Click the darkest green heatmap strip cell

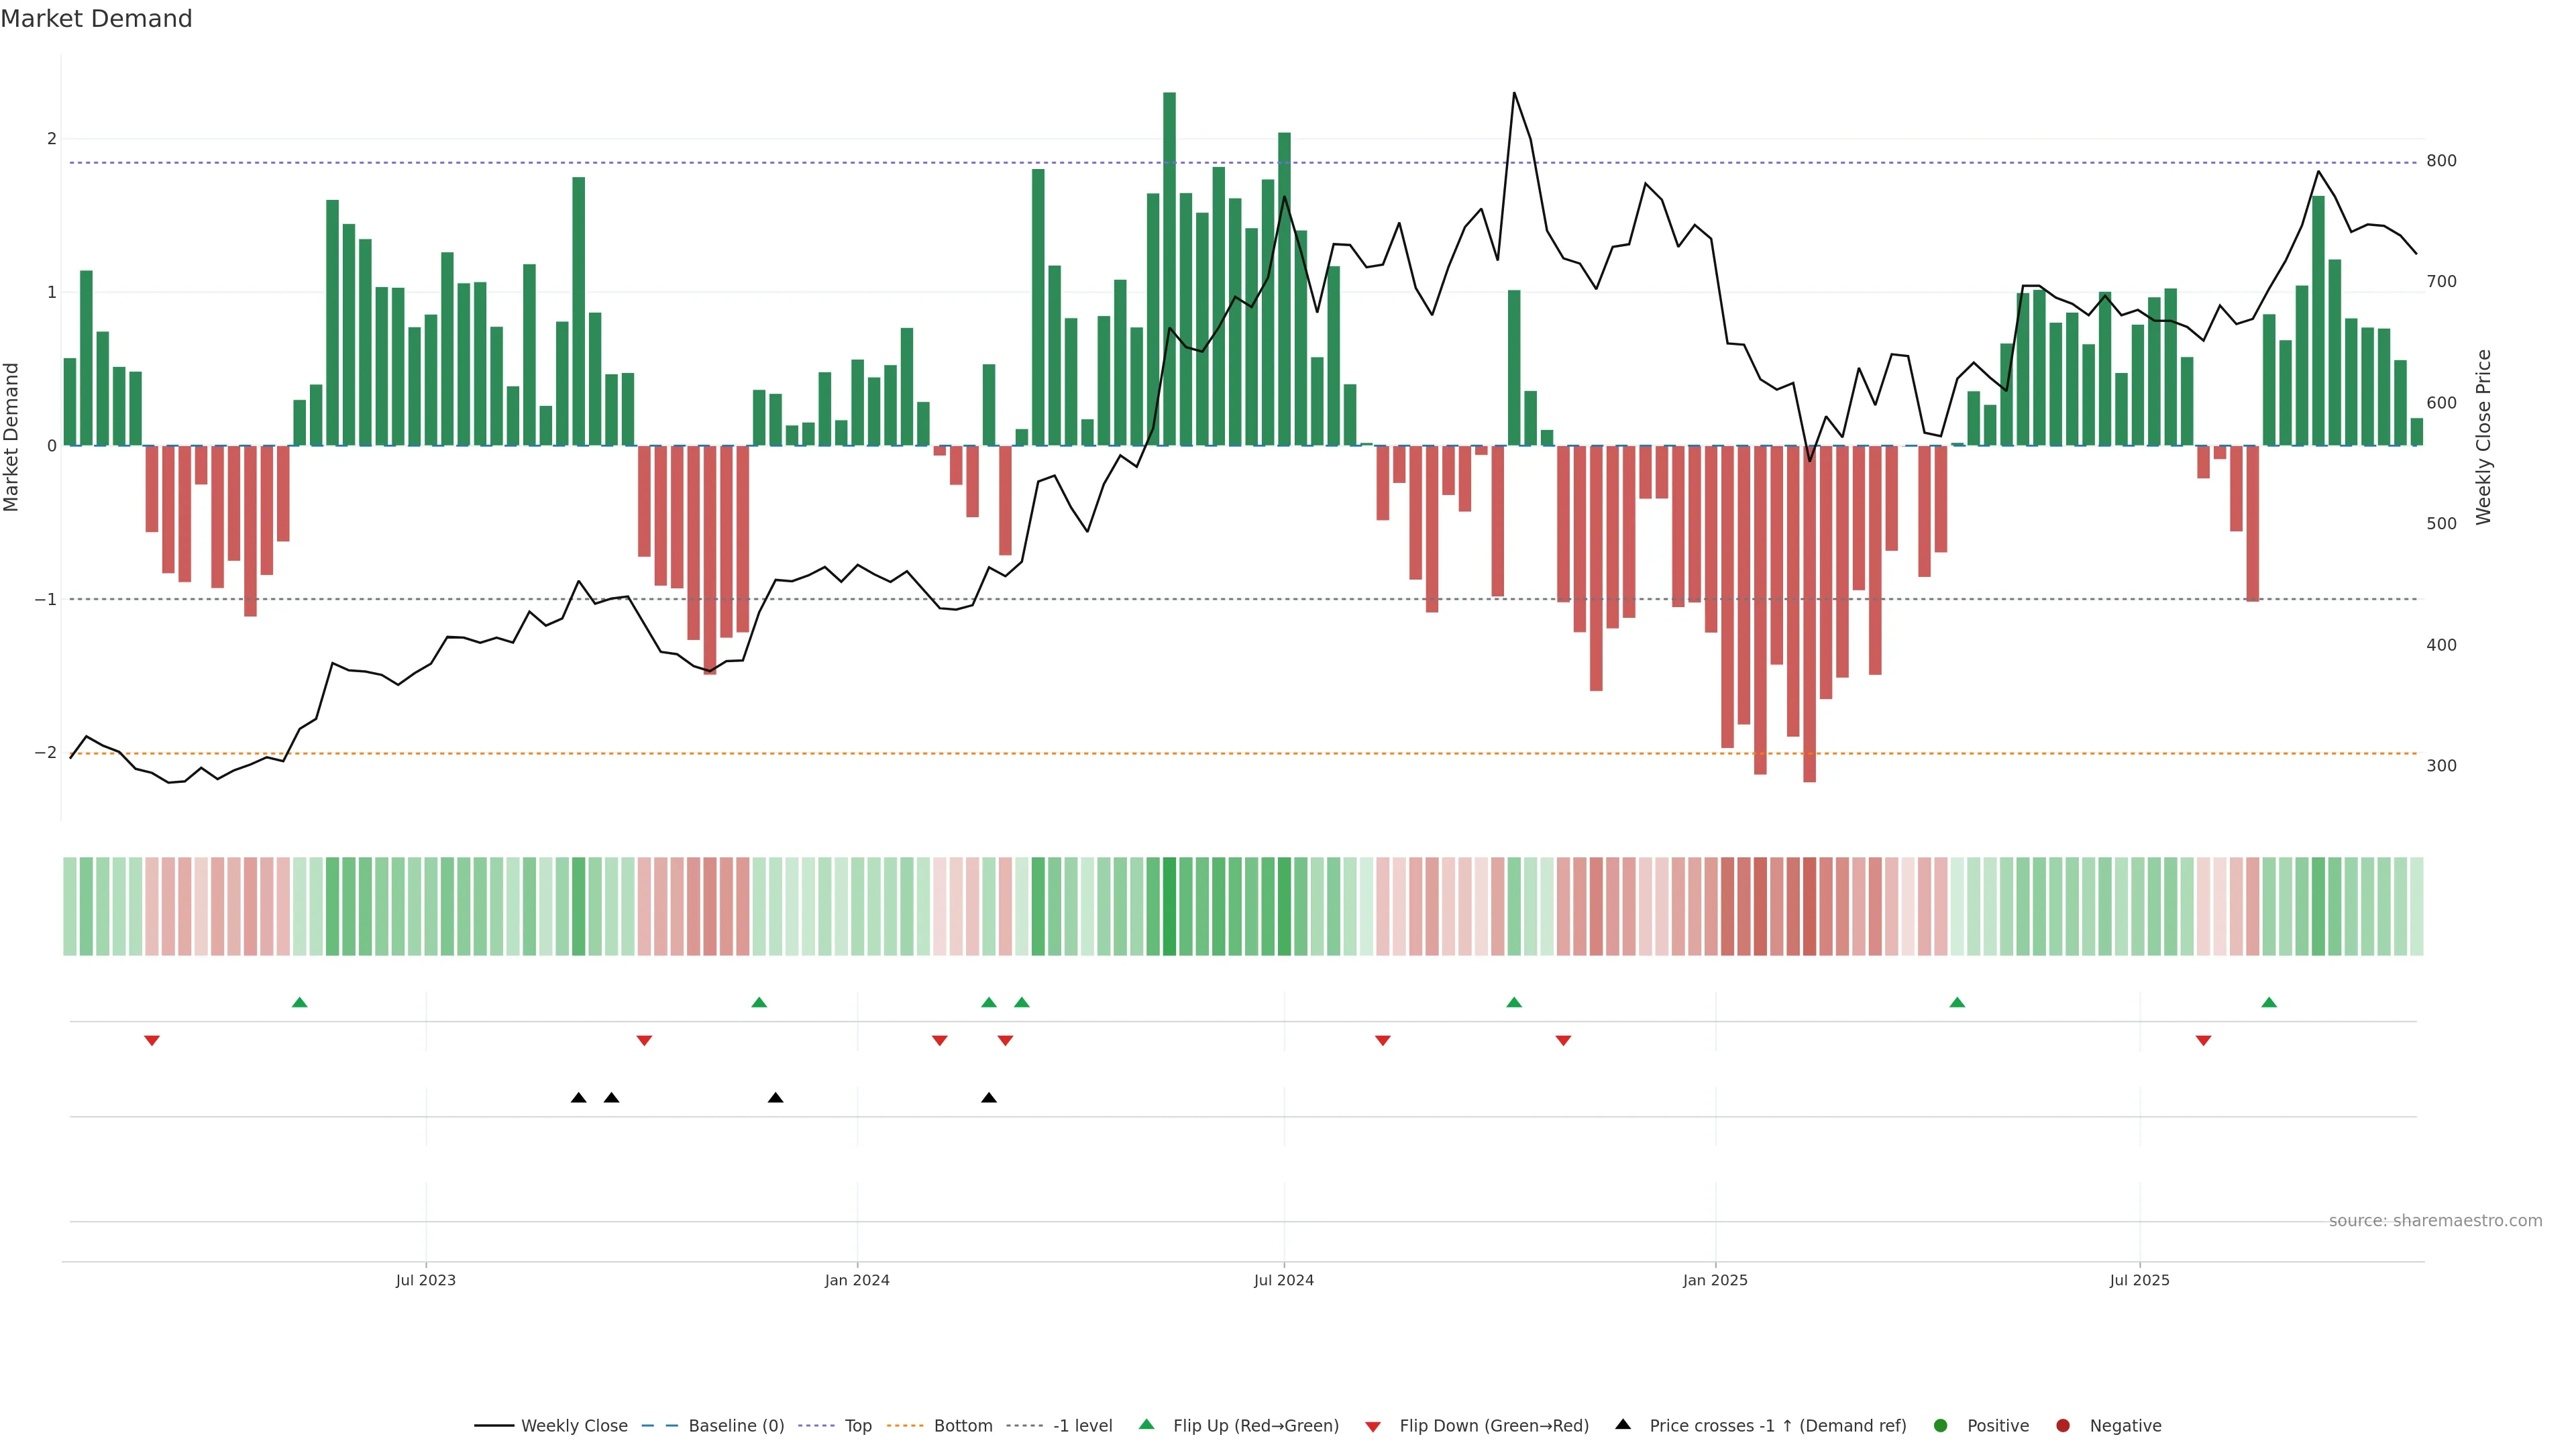[x=1169, y=906]
